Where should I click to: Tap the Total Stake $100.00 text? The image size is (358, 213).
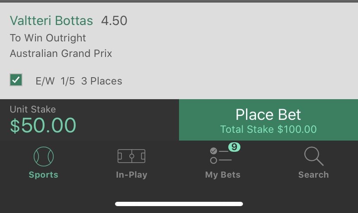(268, 129)
